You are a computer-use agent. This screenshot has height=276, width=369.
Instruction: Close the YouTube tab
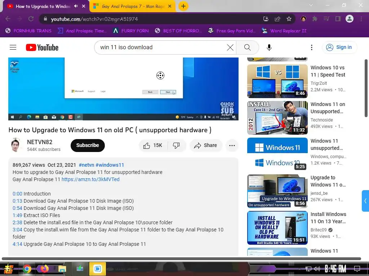coord(84,6)
